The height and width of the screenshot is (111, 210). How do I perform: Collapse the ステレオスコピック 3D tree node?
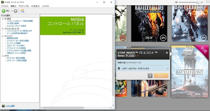coord(3,29)
